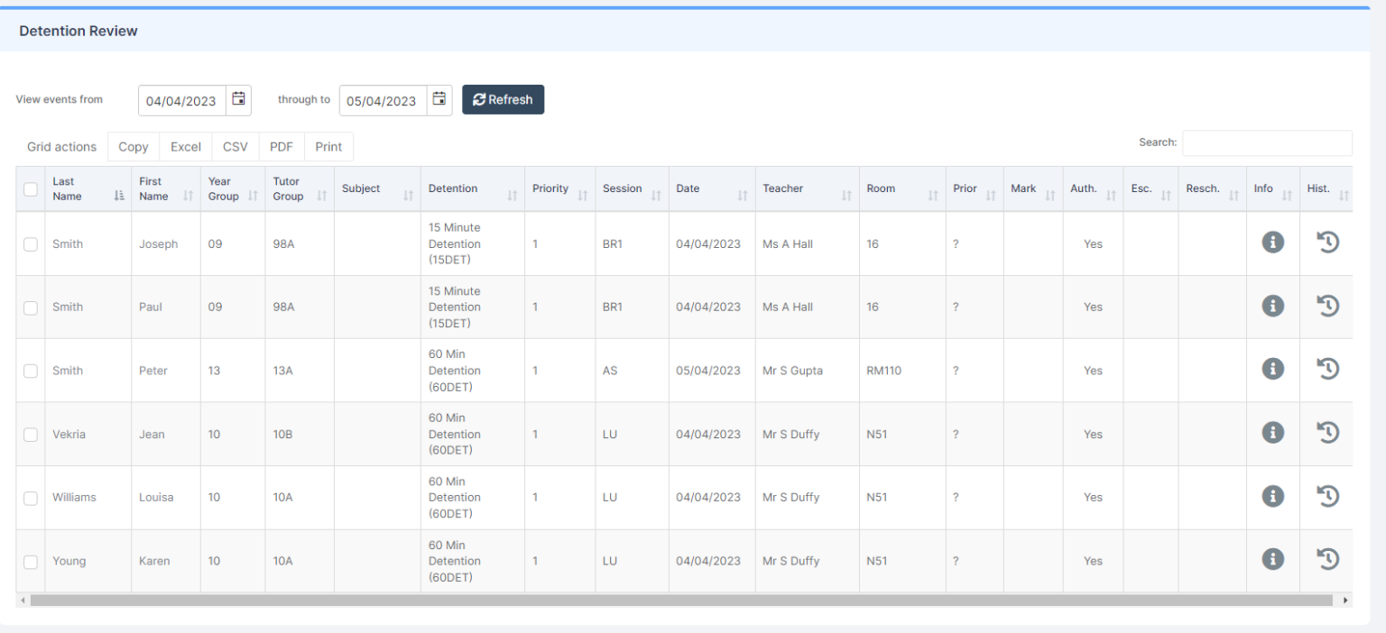The image size is (1386, 633).
Task: View history icon for Paul Smith
Action: [x=1327, y=306]
